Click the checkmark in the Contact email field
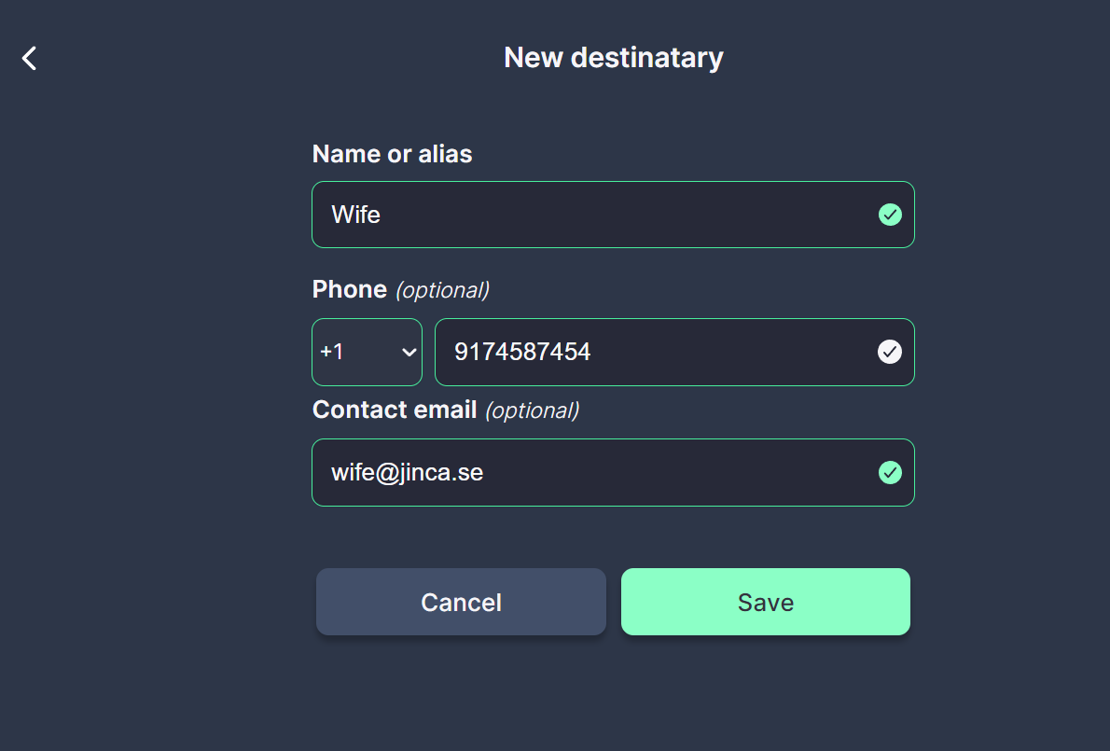The height and width of the screenshot is (751, 1110). [890, 472]
